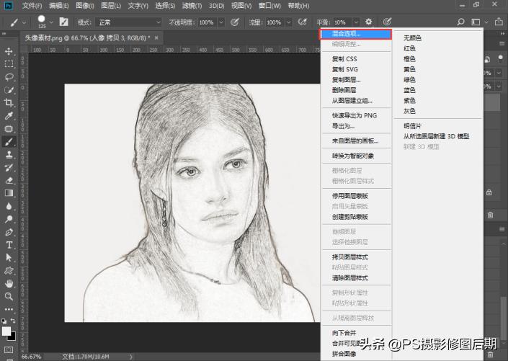Select the Eyedropper tool
The image size is (508, 361).
pos(9,116)
